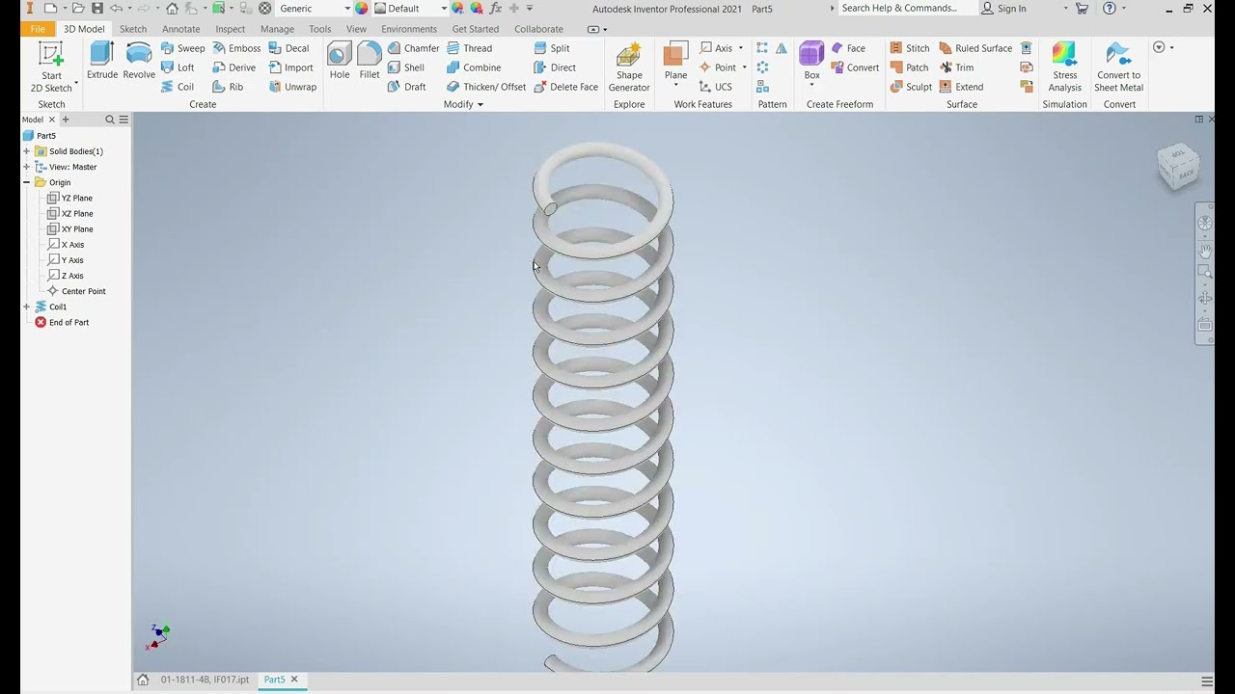This screenshot has height=694, width=1235.
Task: Add a new browser panel tab
Action: [66, 120]
